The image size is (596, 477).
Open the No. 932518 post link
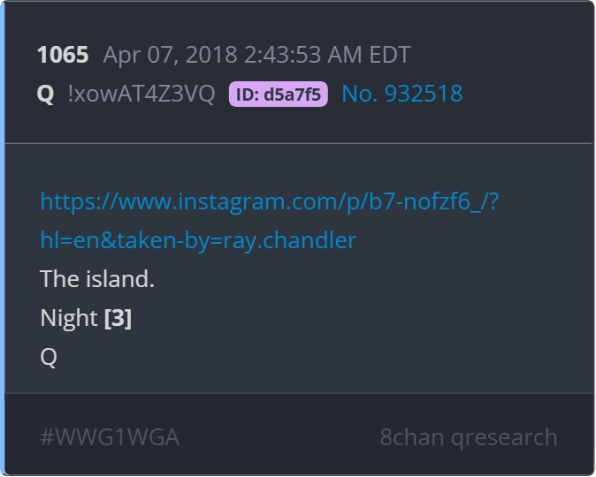[x=402, y=94]
